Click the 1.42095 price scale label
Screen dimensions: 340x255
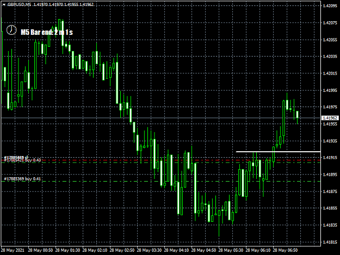coord(330,6)
